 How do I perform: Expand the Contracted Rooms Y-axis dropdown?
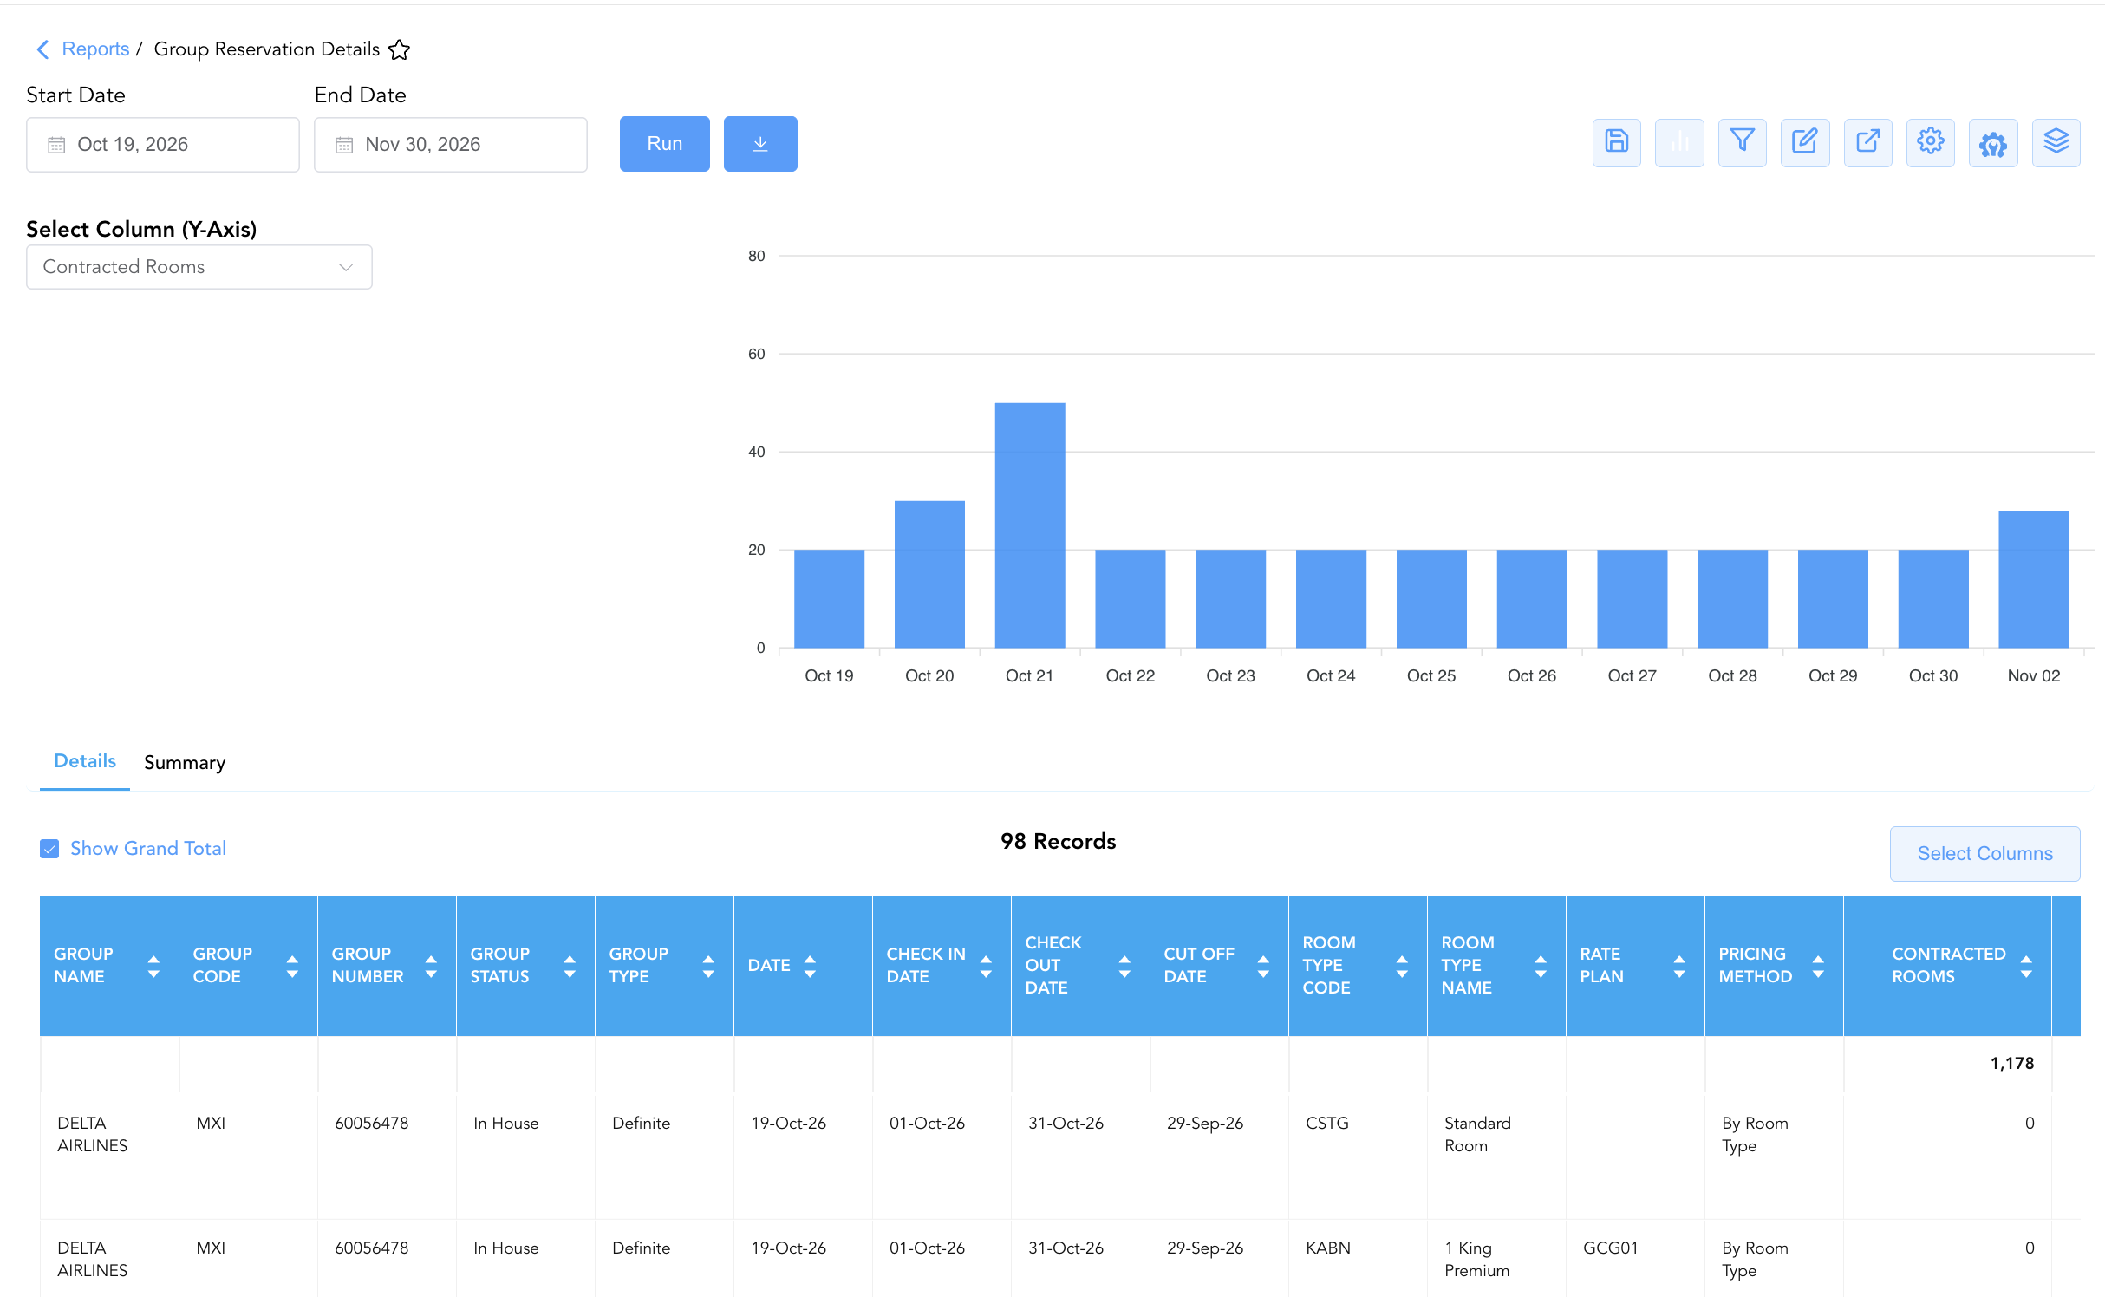click(x=199, y=267)
